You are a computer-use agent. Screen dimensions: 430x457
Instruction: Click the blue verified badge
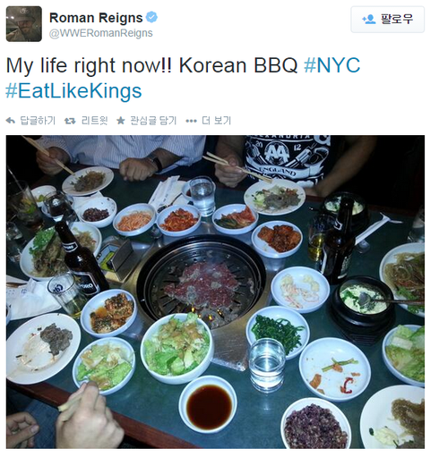coord(151,17)
